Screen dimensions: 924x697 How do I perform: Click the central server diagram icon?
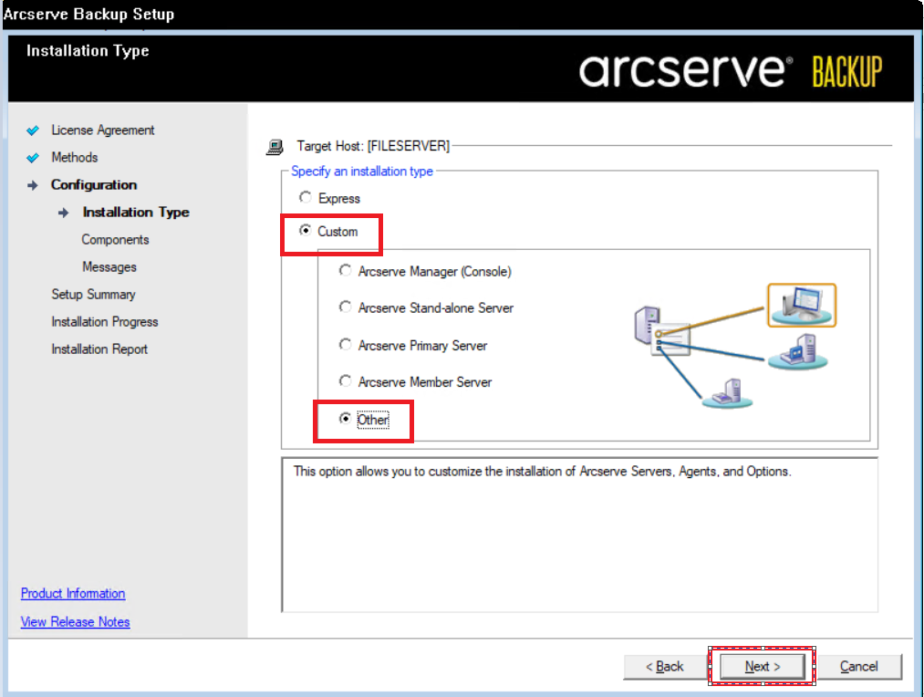[662, 332]
